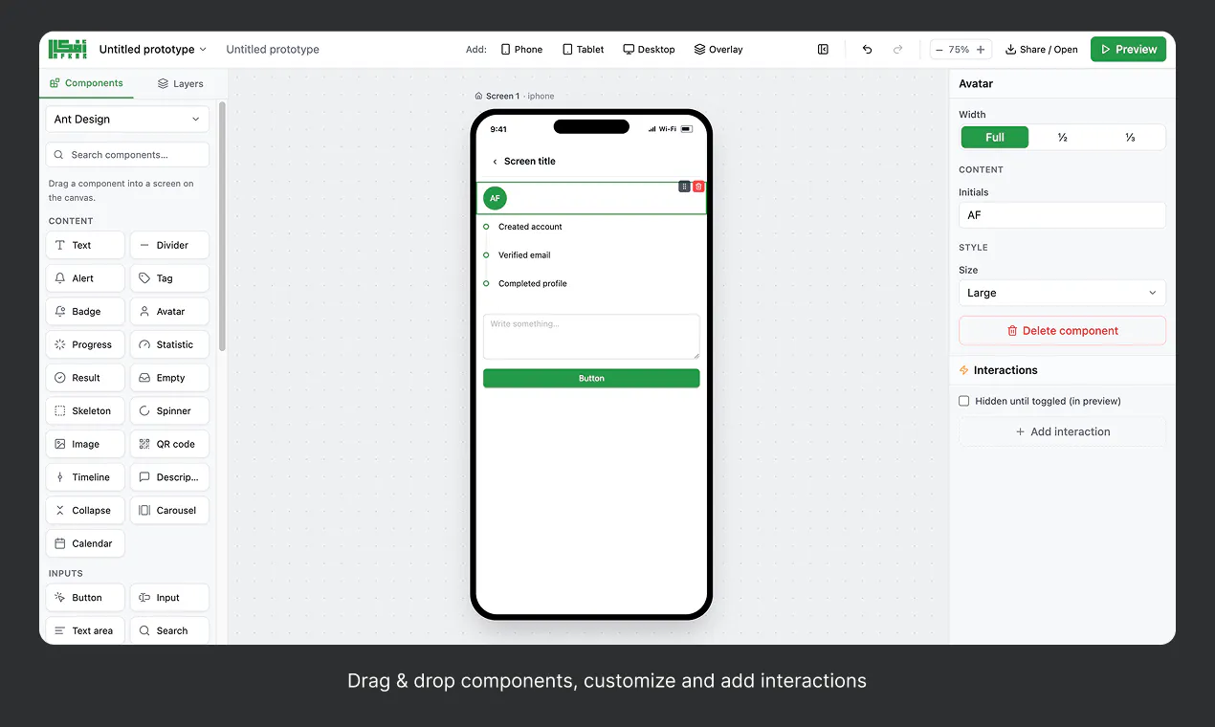Add an Overlay
Image resolution: width=1215 pixels, height=727 pixels.
tap(718, 50)
